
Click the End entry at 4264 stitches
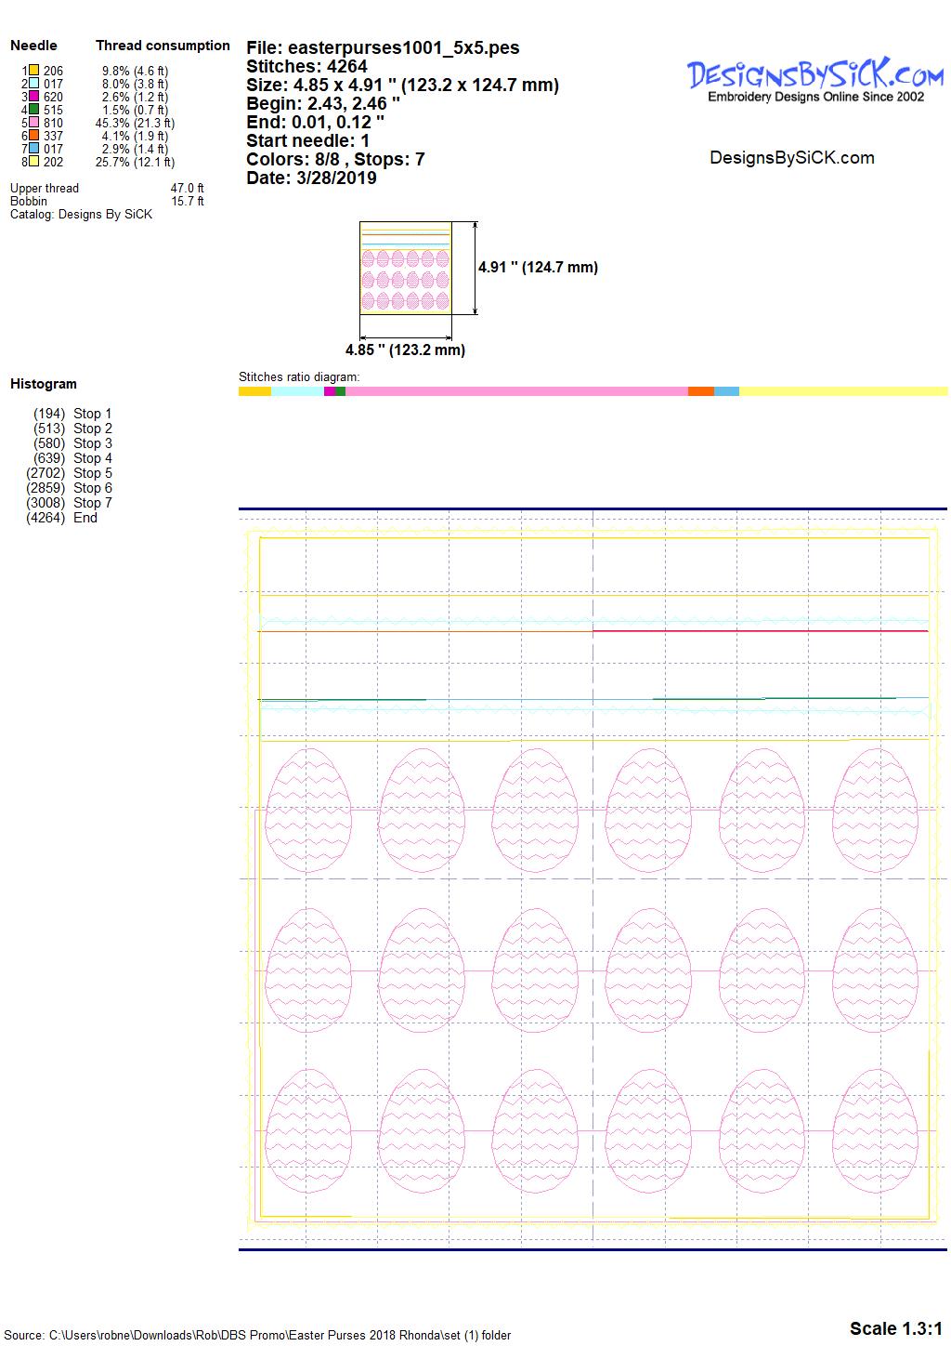85,518
